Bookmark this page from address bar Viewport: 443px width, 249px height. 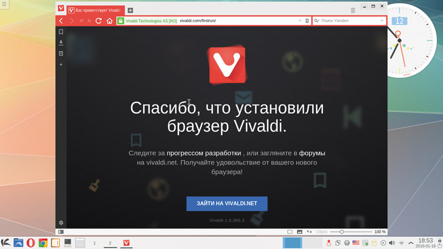pyautogui.click(x=307, y=20)
